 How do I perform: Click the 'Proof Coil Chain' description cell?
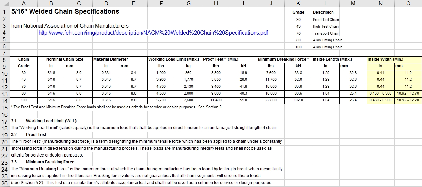(326, 20)
